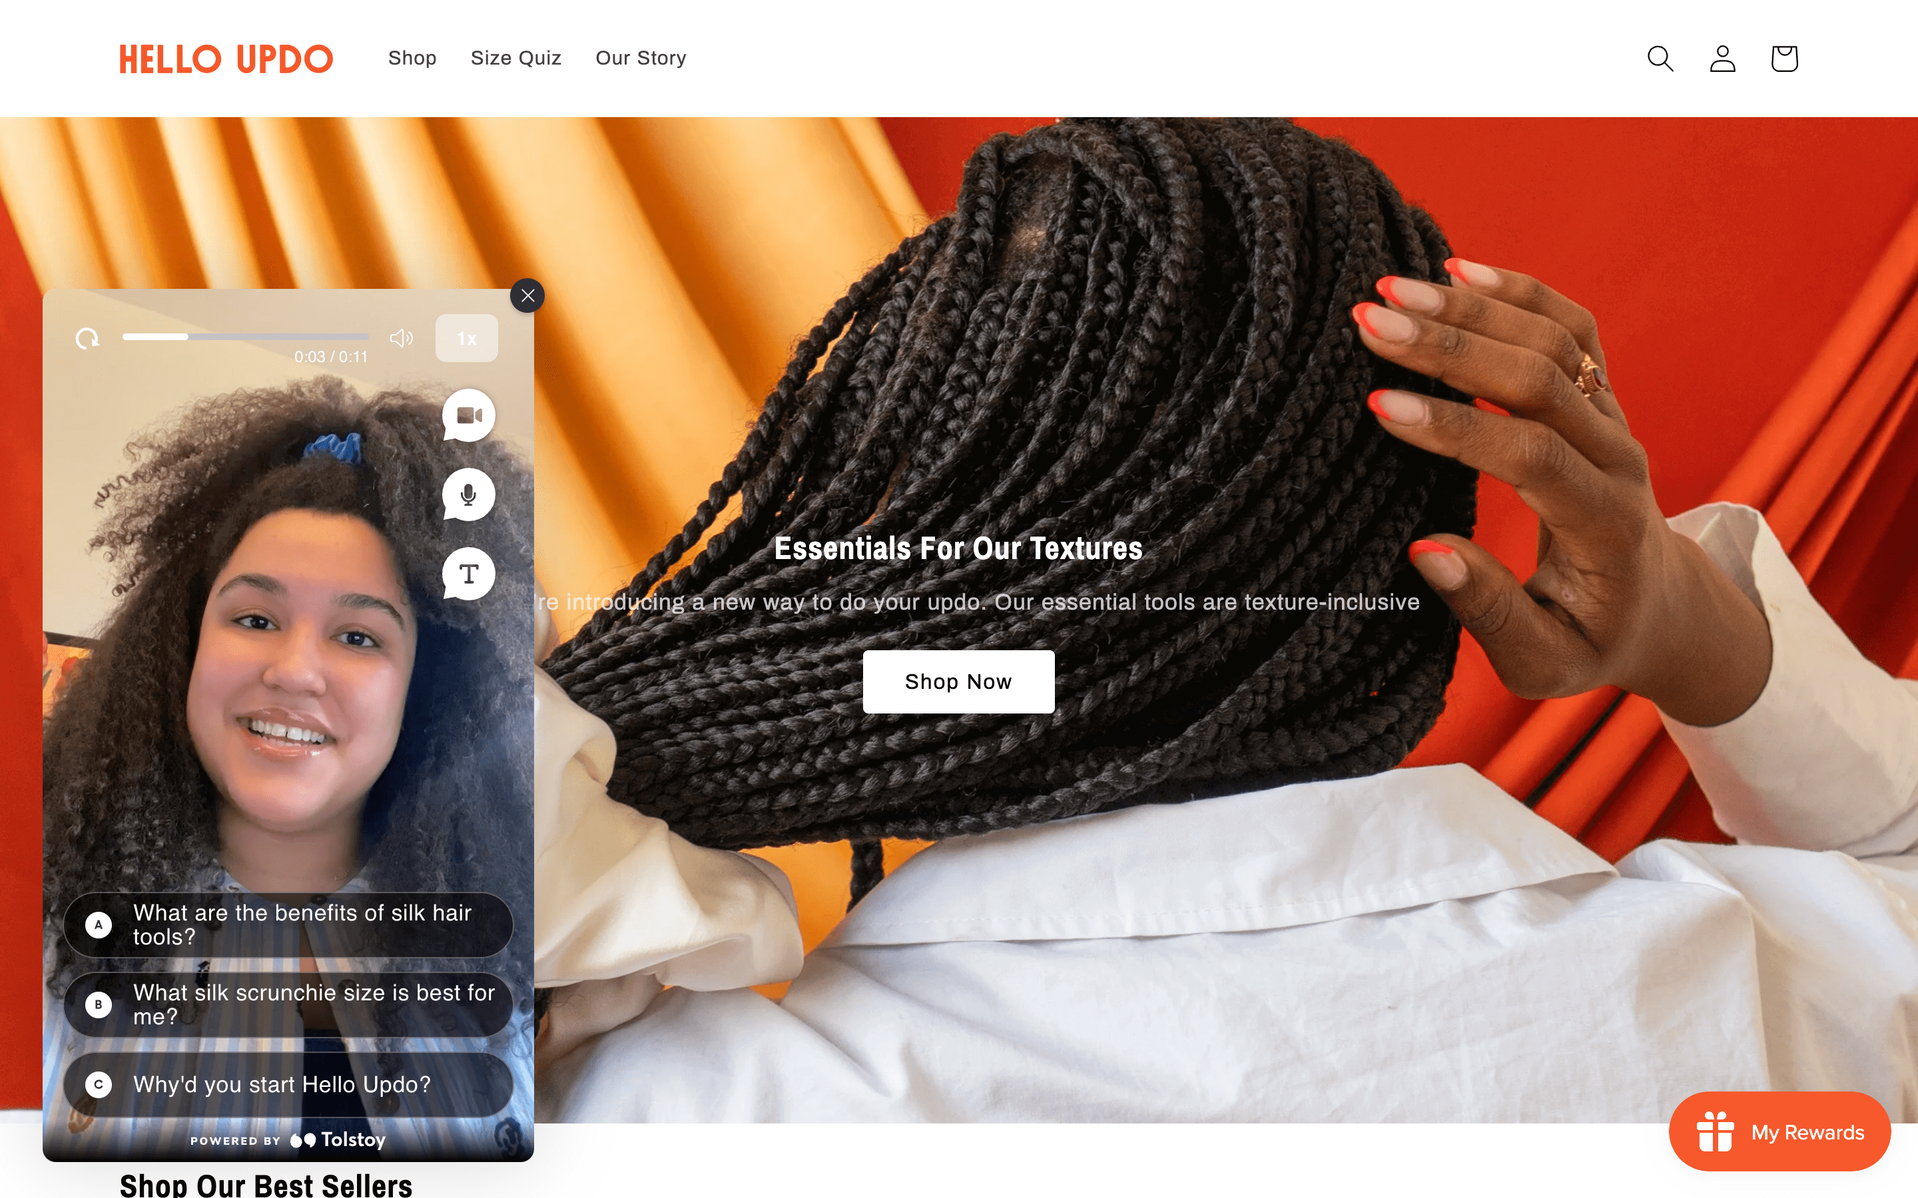Viewport: 1918px width, 1198px height.
Task: Open the Our Story page
Action: tap(639, 57)
